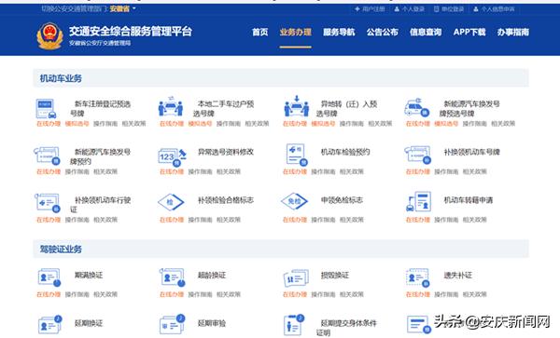Image resolution: width=560 pixels, height=338 pixels.
Task: Click 模拟选号 under 新车注册登记预选号牌
Action: pyautogui.click(x=77, y=124)
